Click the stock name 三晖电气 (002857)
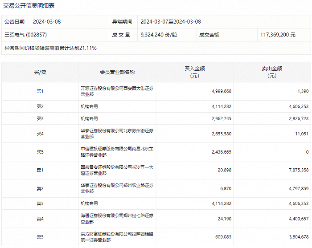Screen dimensions: 312x248 tap(26, 35)
